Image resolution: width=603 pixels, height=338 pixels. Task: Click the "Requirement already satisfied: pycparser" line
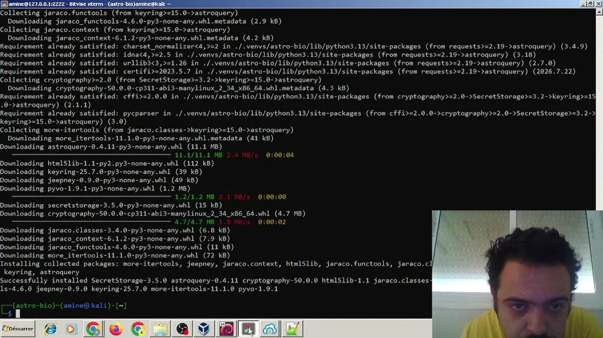point(298,117)
